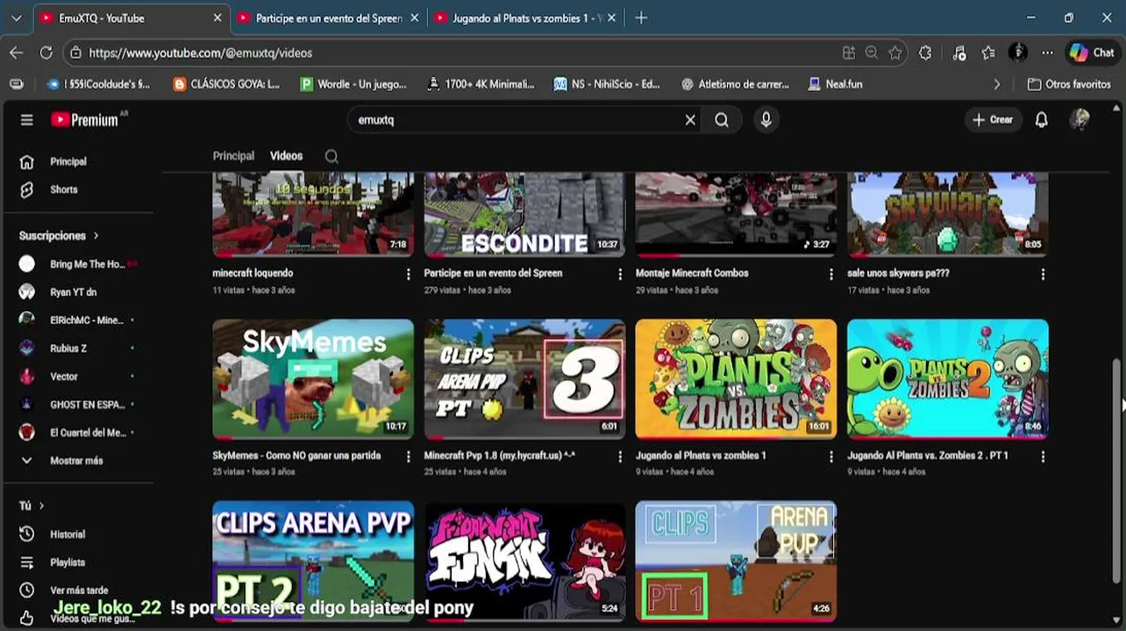
Task: Open El Cuartel del Me subscription
Action: (x=77, y=432)
